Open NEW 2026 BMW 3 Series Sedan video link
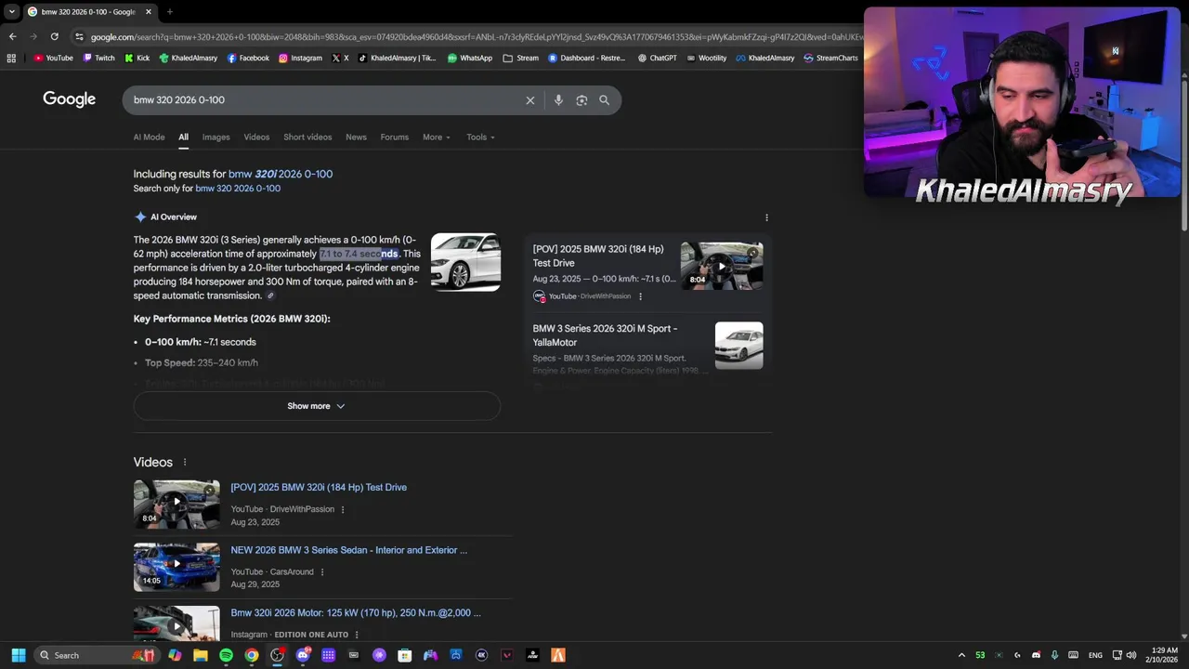The width and height of the screenshot is (1189, 669). coord(349,550)
